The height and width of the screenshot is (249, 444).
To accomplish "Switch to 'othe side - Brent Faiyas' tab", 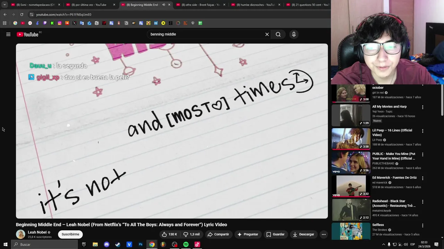I will click(x=200, y=5).
